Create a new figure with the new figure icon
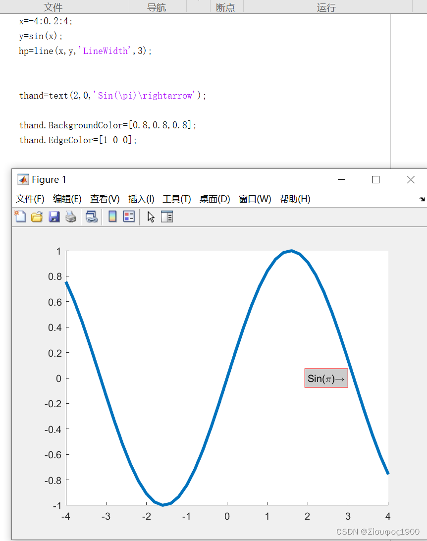Screen dimensions: 427x541 tap(20, 216)
